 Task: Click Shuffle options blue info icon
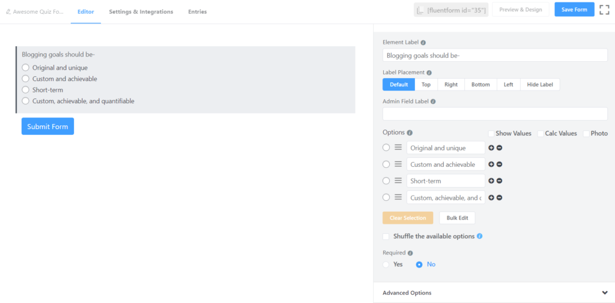[x=480, y=236]
